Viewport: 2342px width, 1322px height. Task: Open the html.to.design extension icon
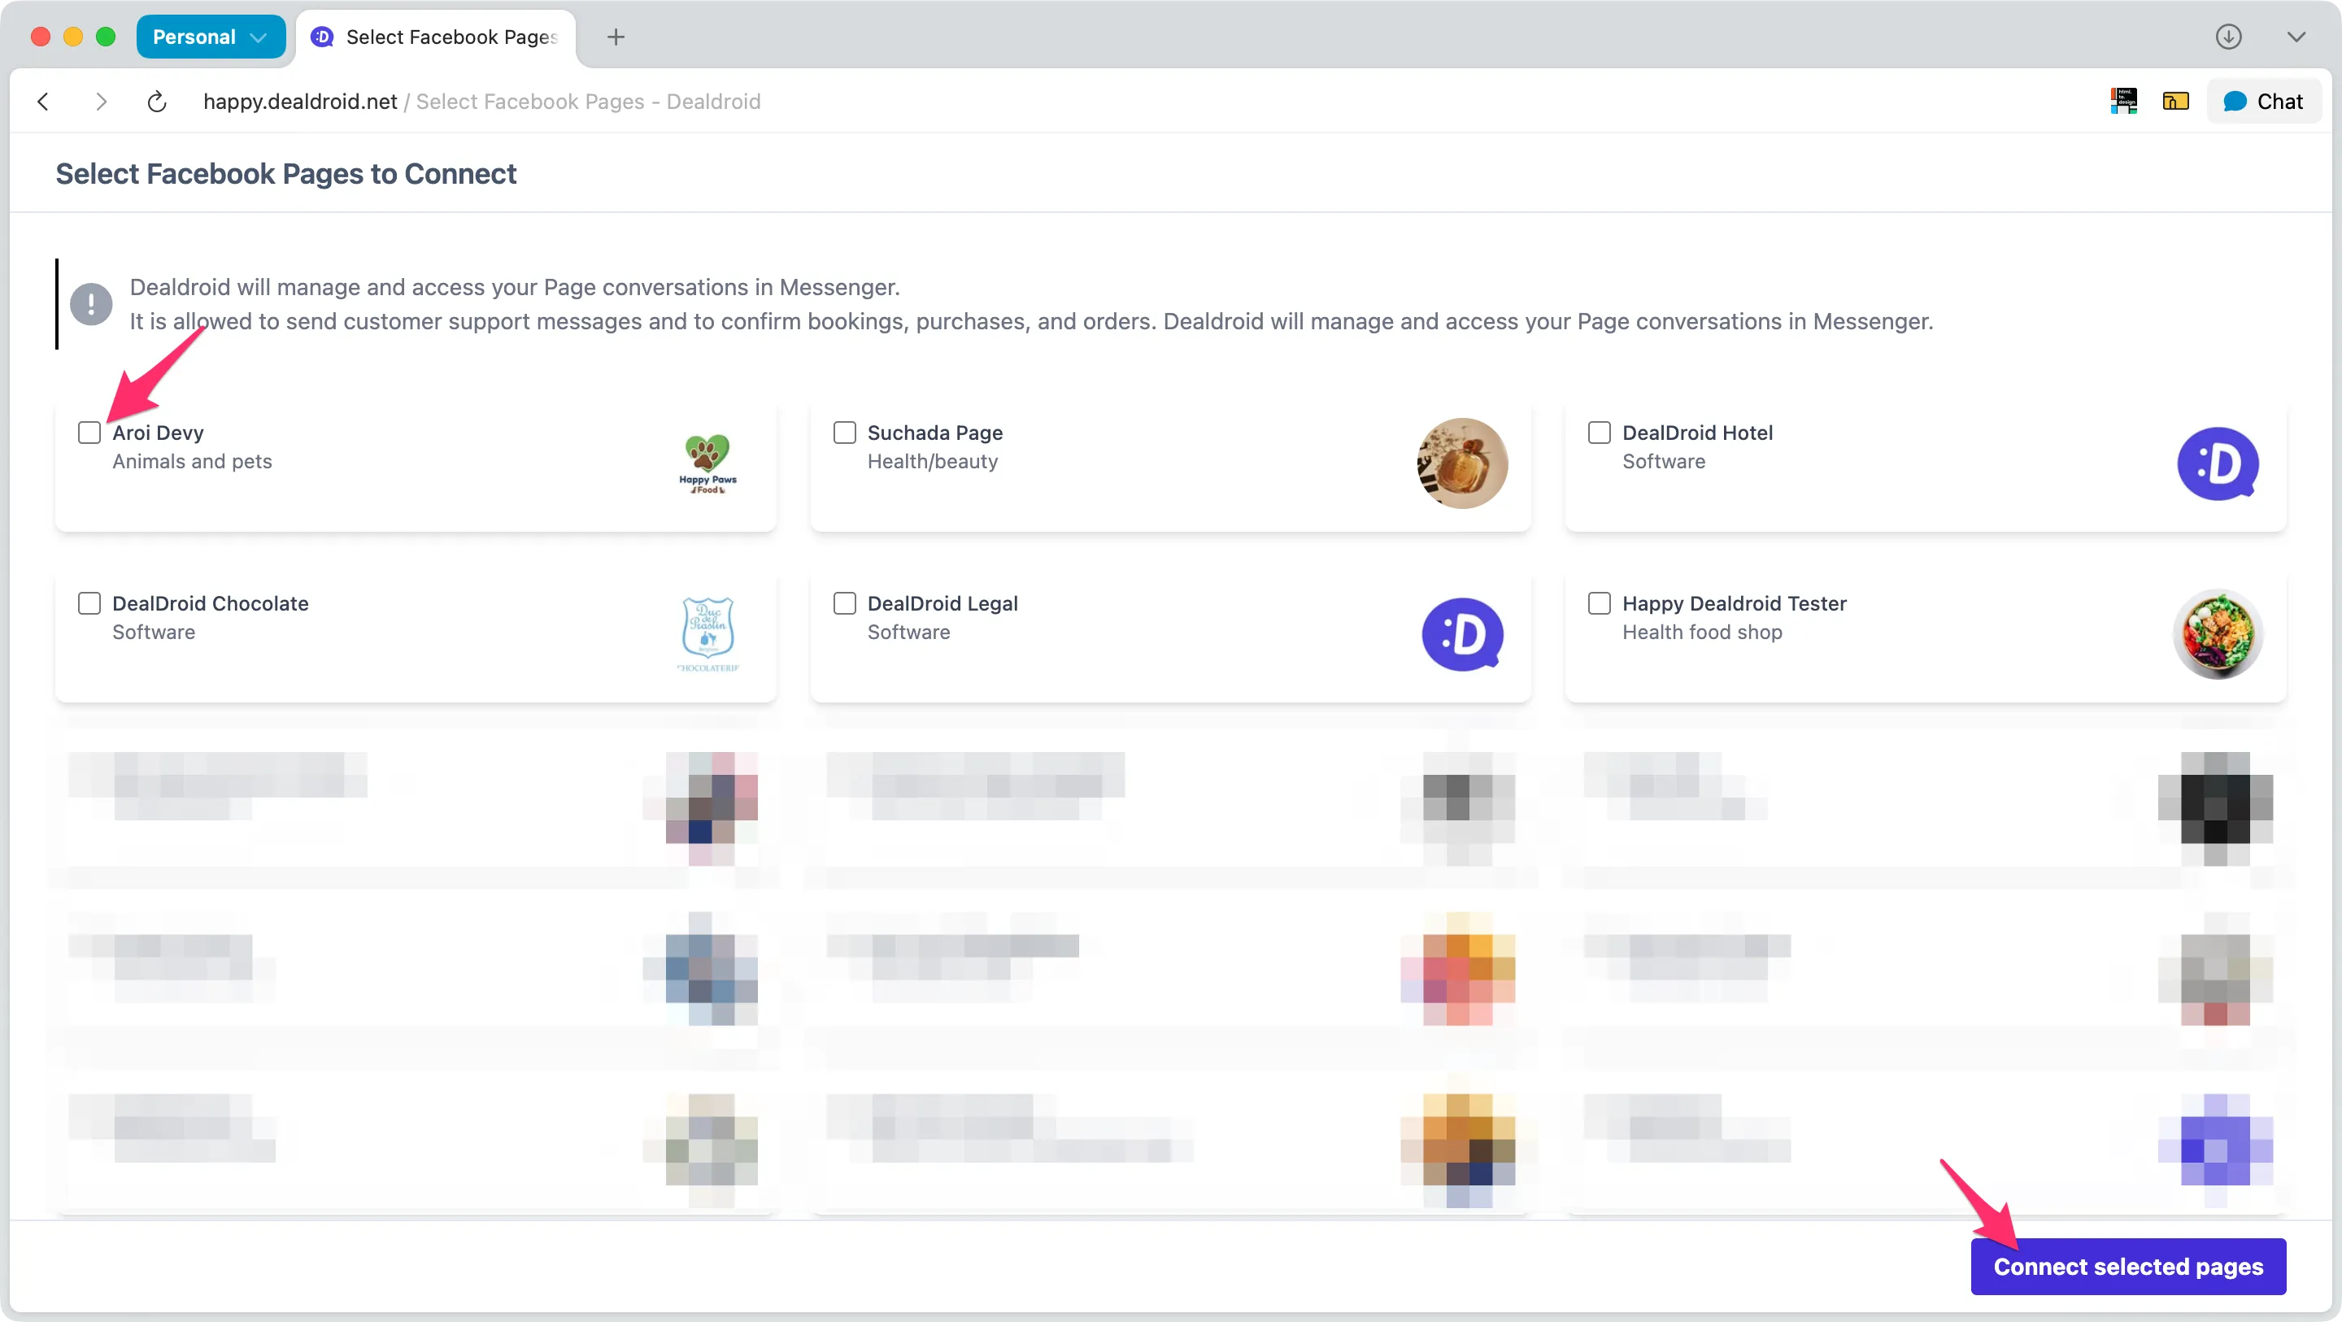pyautogui.click(x=2123, y=101)
